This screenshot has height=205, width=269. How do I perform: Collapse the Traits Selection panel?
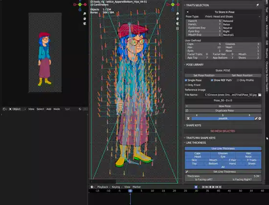(x=184, y=5)
